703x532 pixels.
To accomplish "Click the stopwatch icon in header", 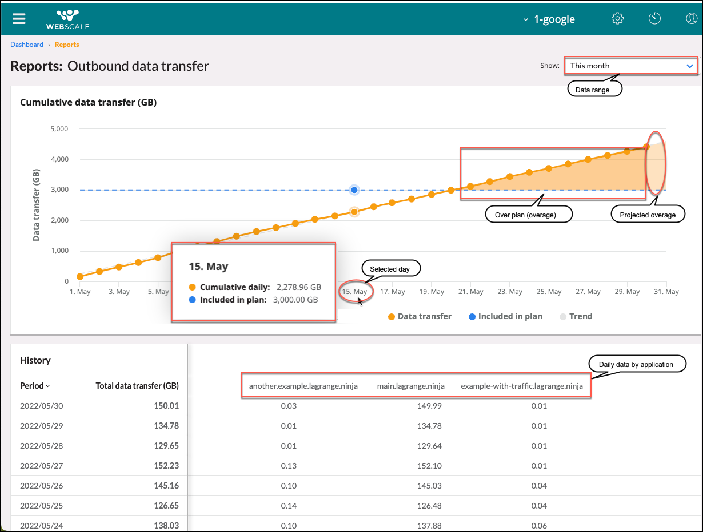I will [654, 18].
